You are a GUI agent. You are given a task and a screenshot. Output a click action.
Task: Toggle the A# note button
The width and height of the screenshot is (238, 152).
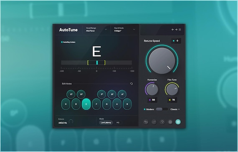pos(122,94)
